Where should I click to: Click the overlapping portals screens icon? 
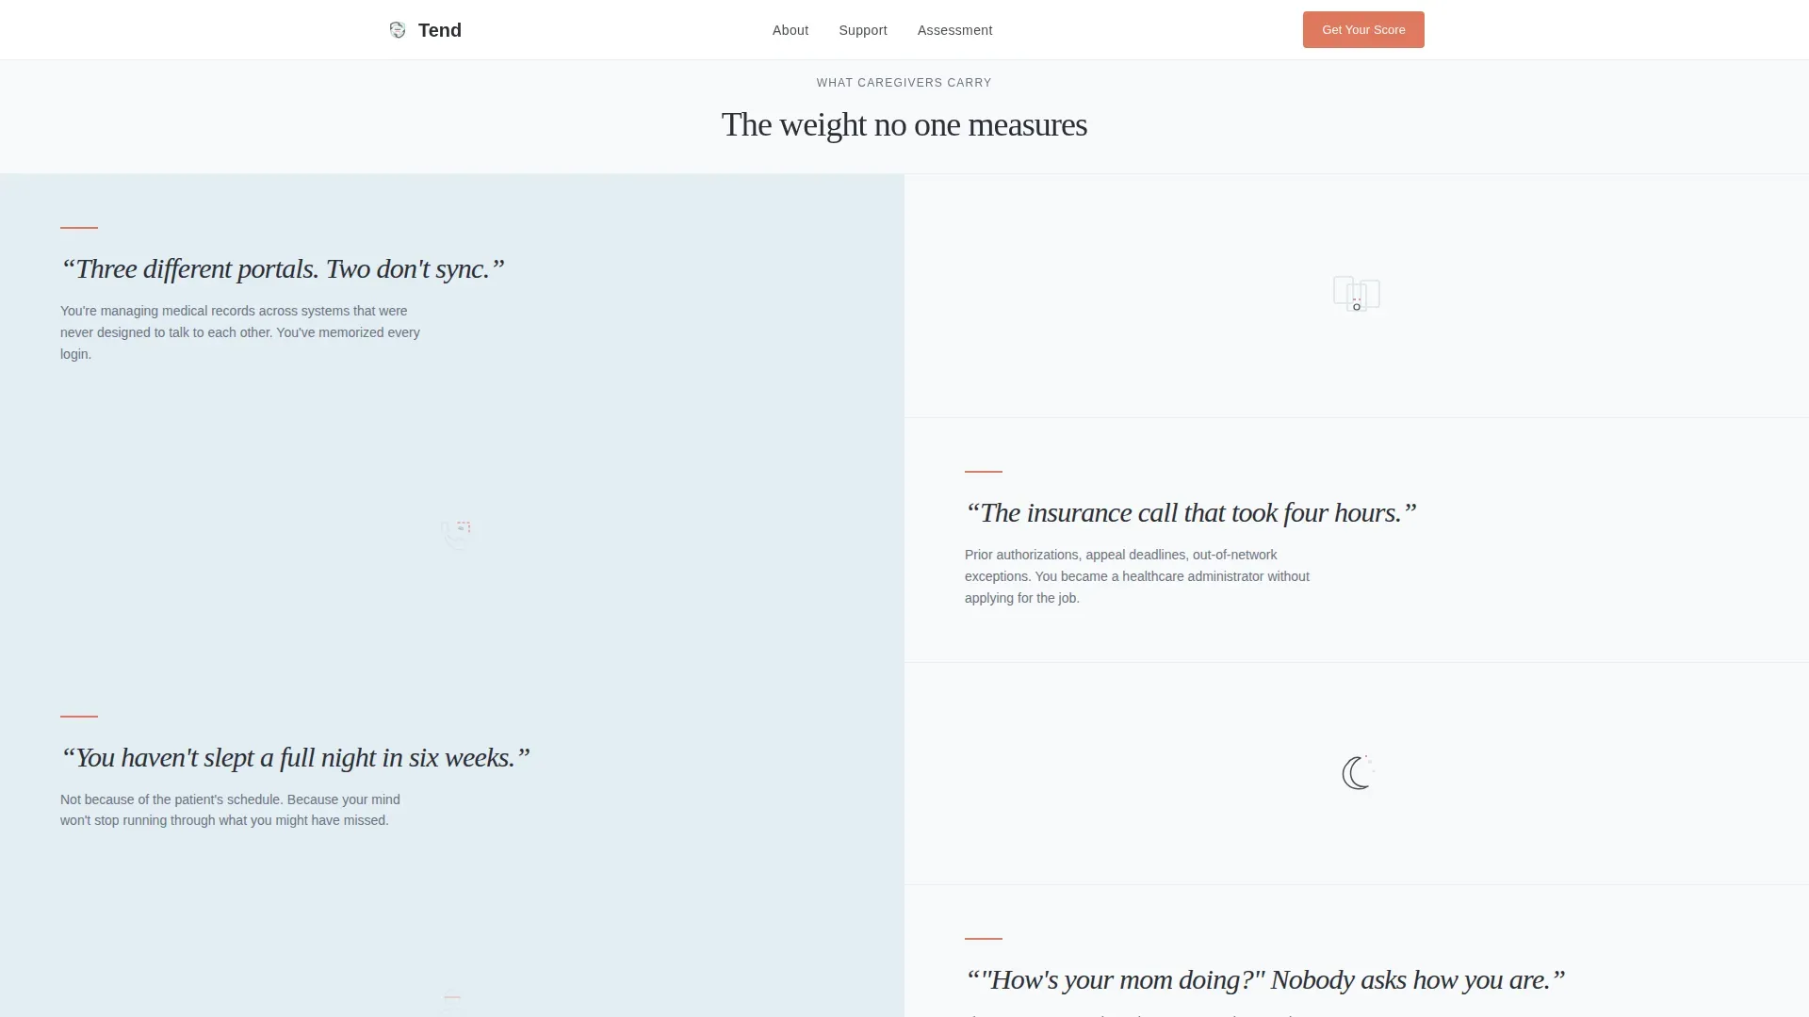coord(1357,294)
